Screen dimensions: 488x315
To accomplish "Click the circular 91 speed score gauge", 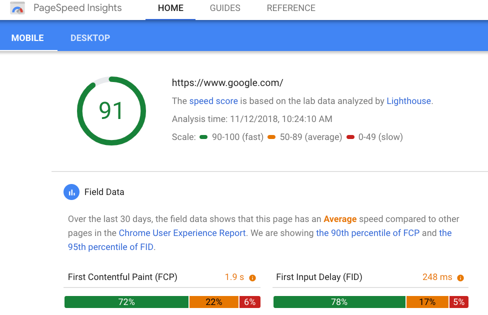I will point(111,111).
